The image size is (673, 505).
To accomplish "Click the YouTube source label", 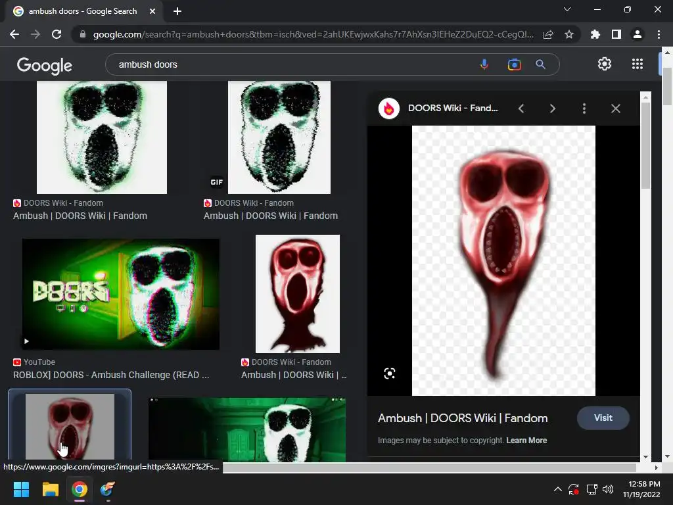I will (x=39, y=362).
